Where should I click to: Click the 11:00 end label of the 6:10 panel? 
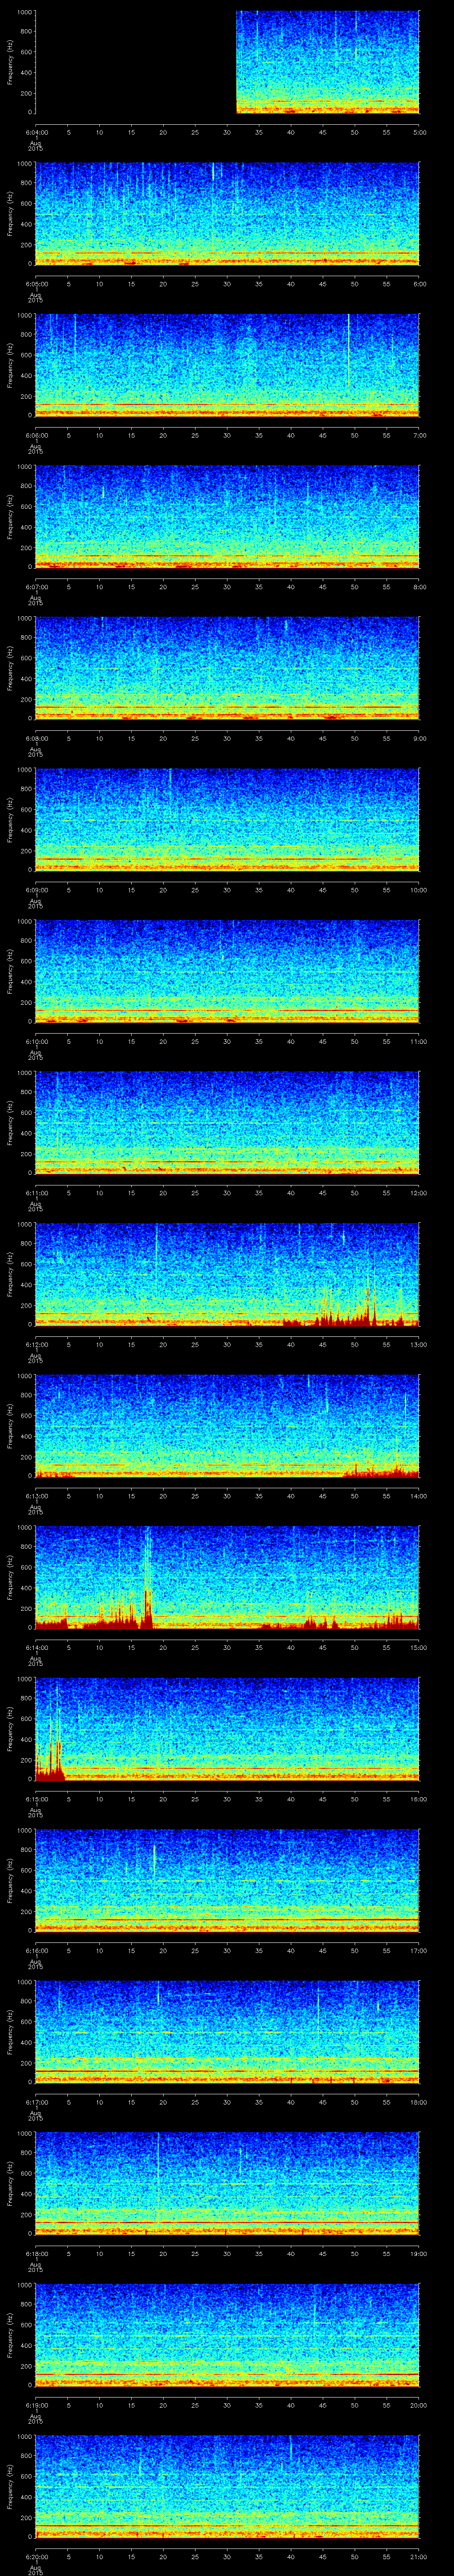[x=418, y=1041]
